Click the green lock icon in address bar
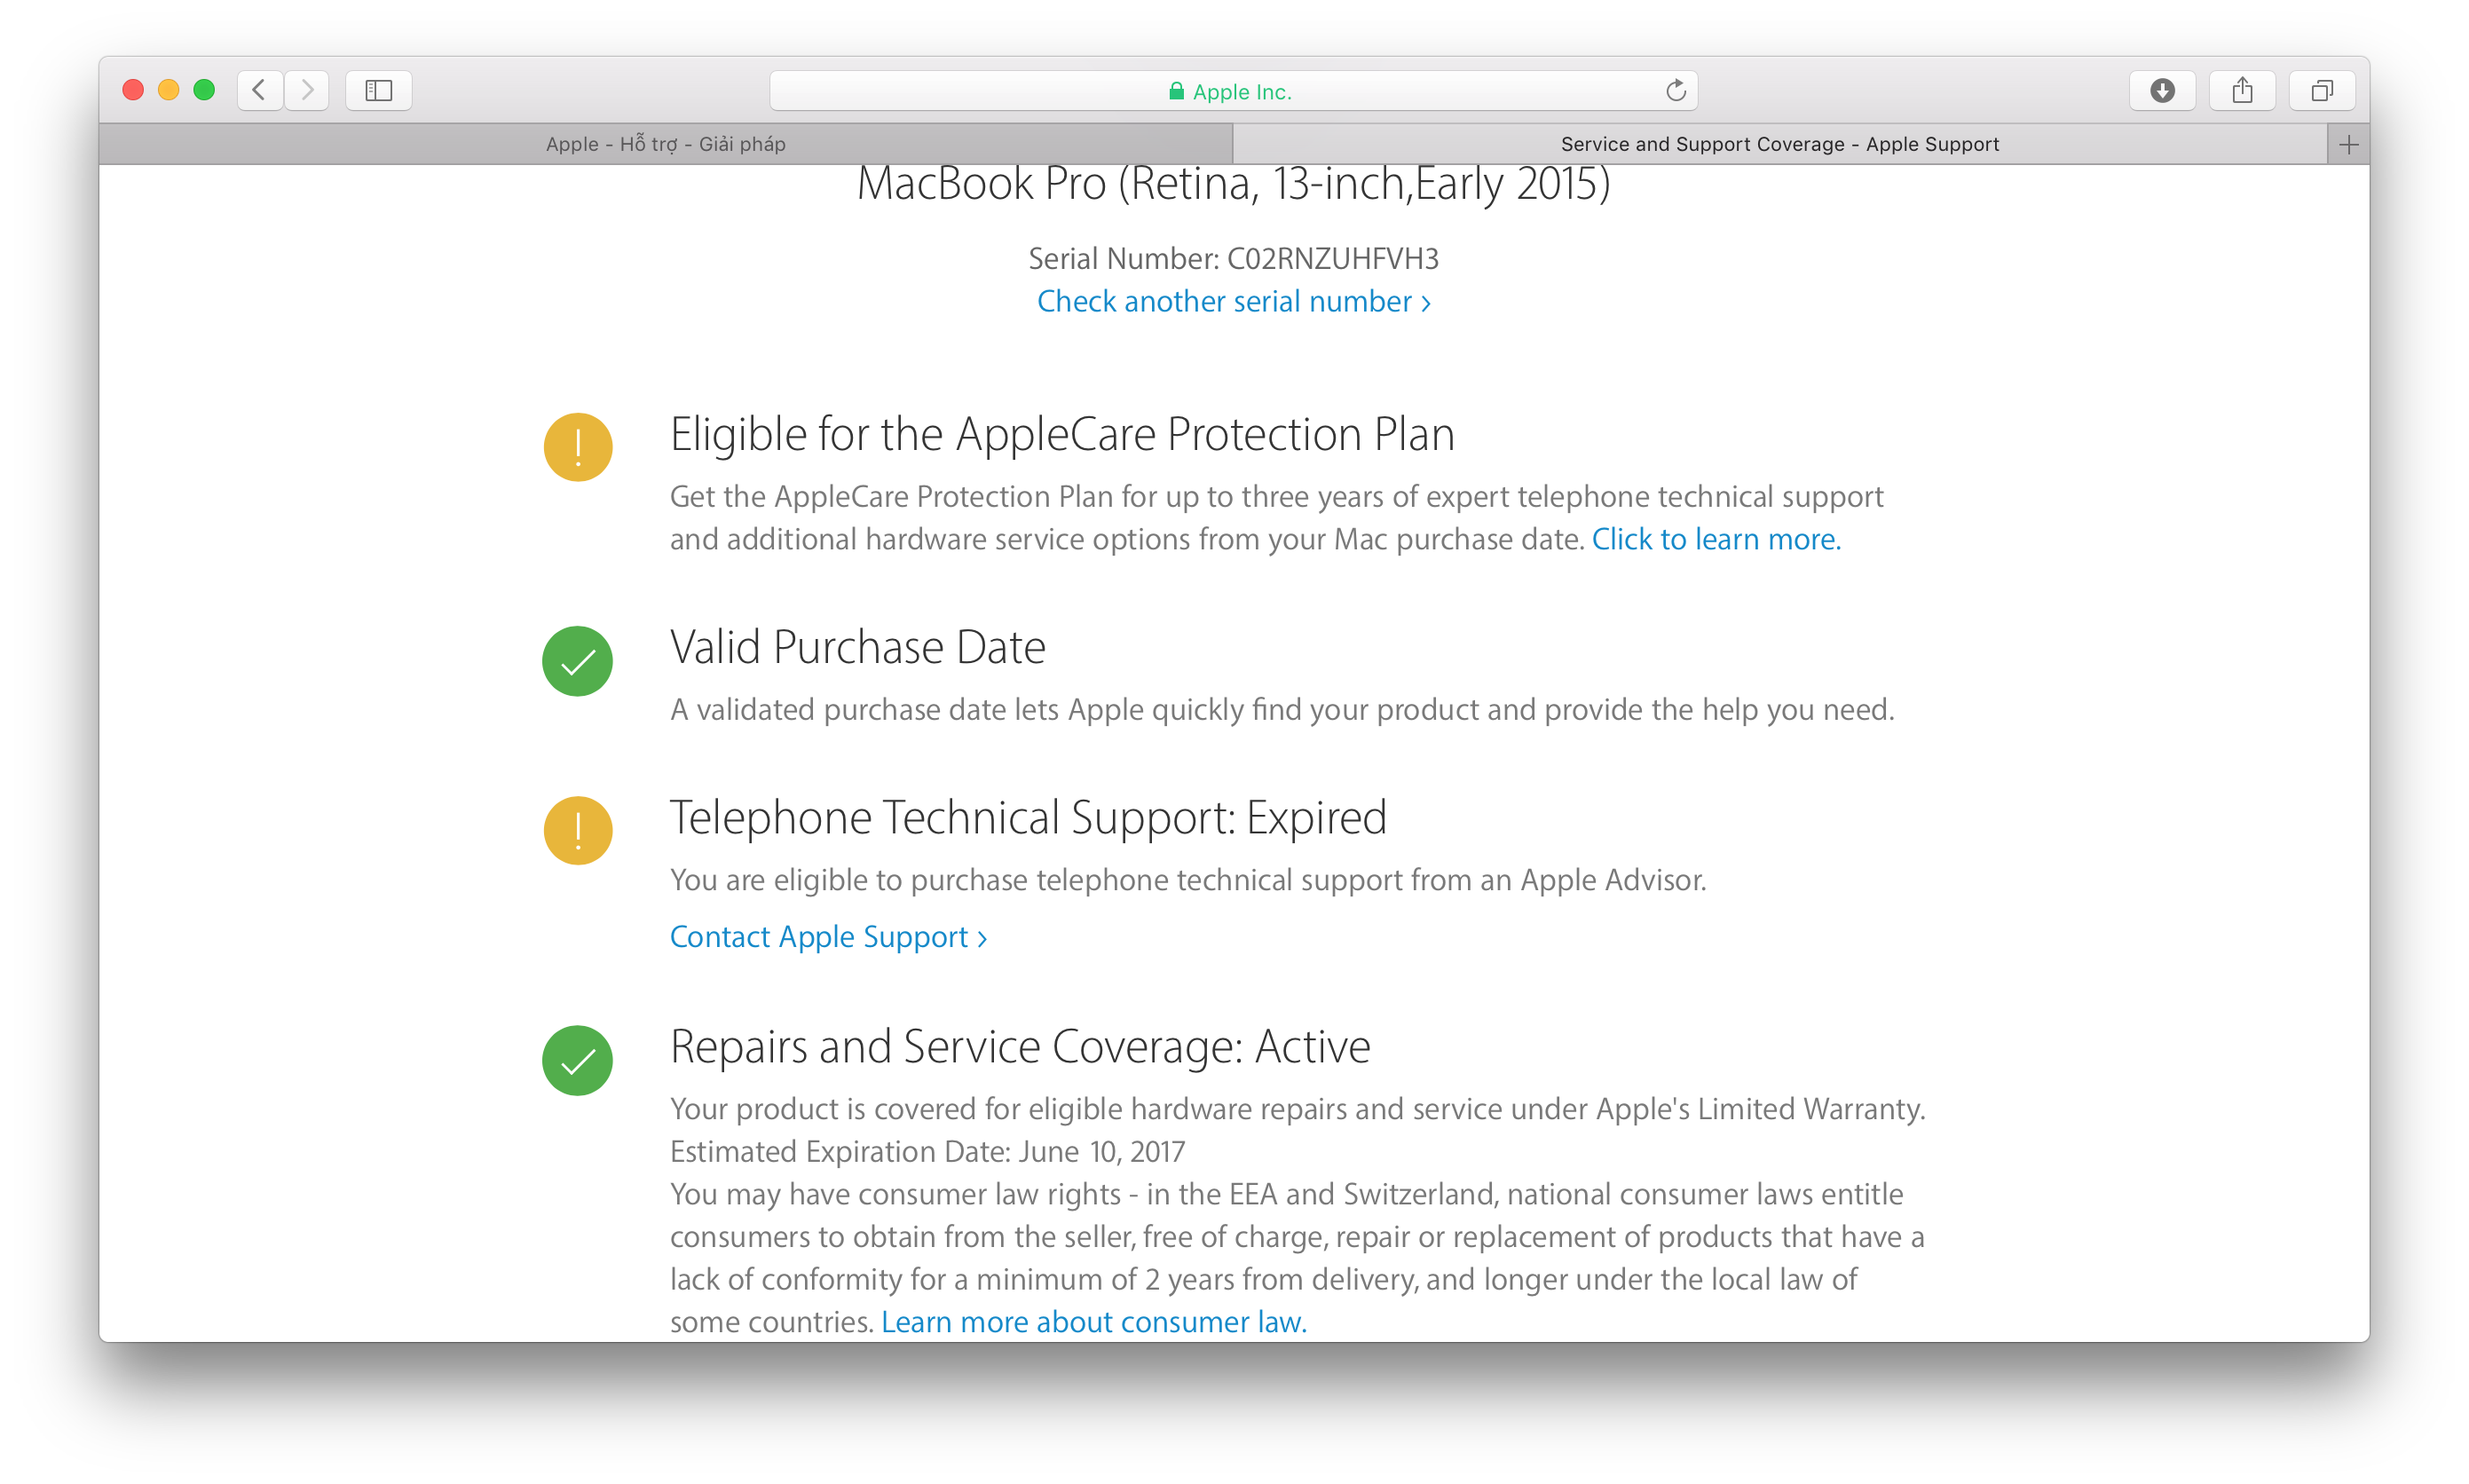The image size is (2469, 1484). pyautogui.click(x=1177, y=91)
